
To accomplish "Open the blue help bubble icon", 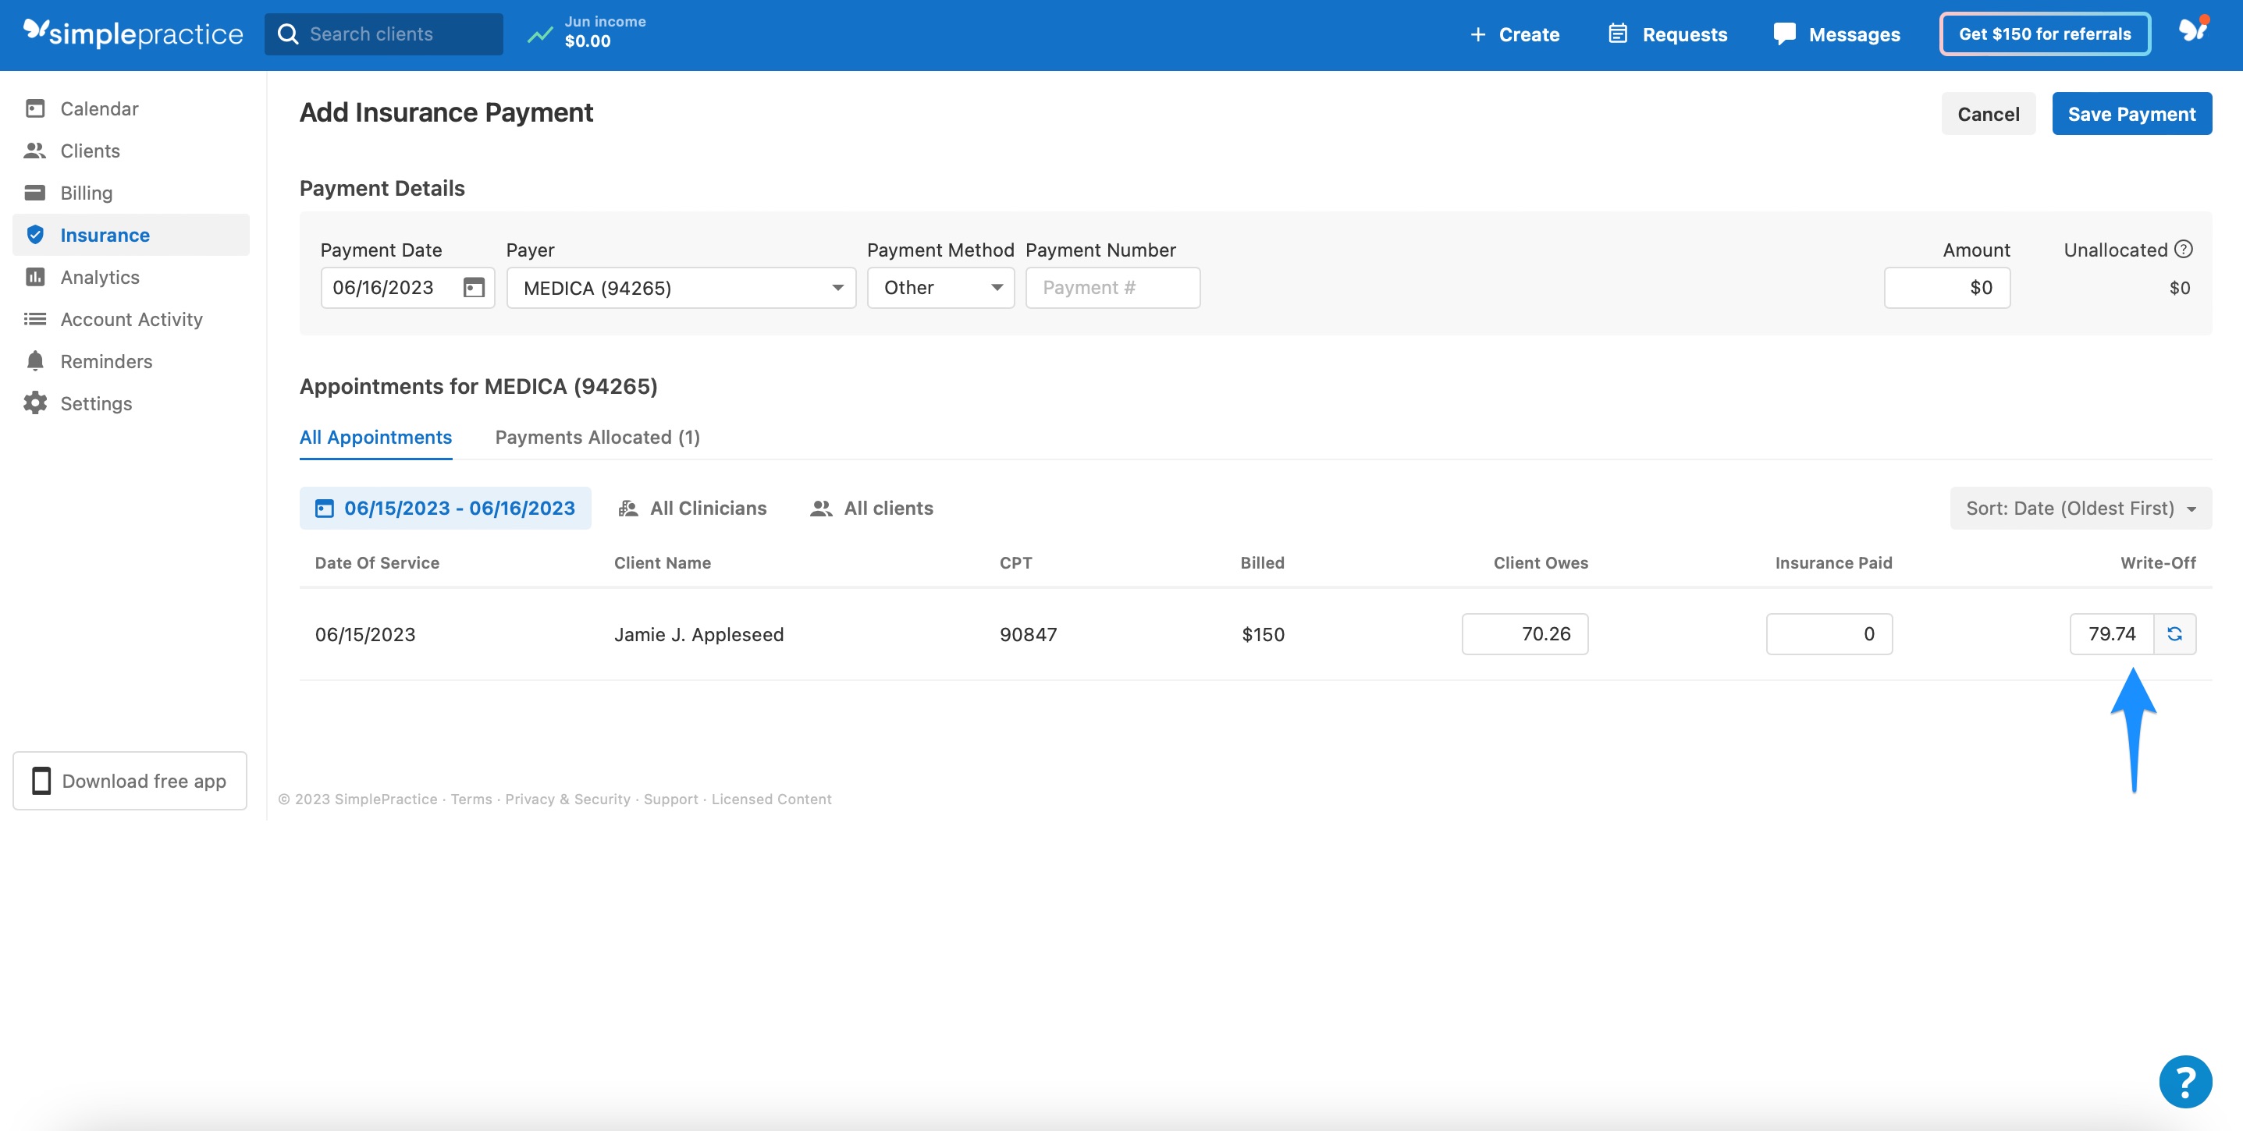I will (2184, 1081).
